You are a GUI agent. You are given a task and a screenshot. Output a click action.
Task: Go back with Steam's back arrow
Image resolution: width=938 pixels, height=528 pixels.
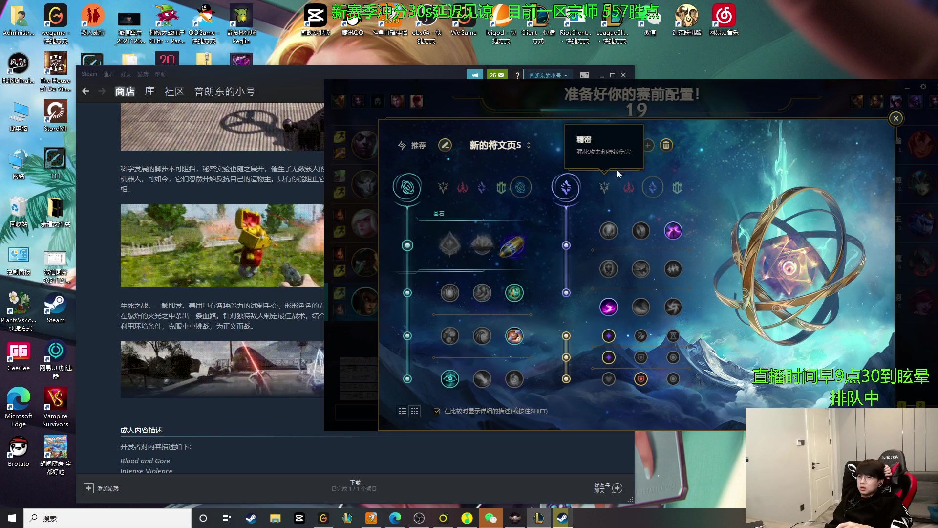(x=85, y=91)
